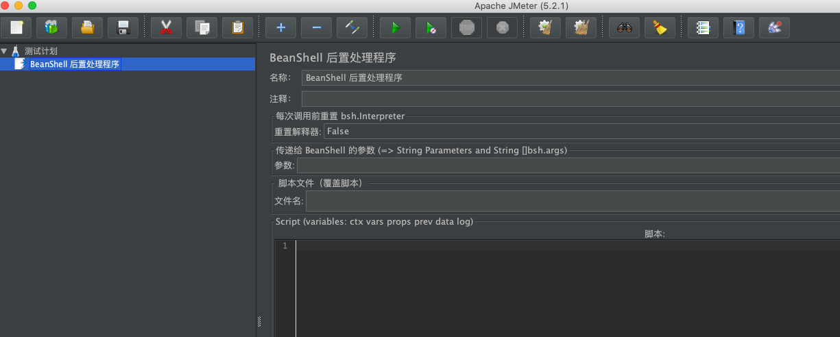Reset search with the brush icon

(660, 27)
